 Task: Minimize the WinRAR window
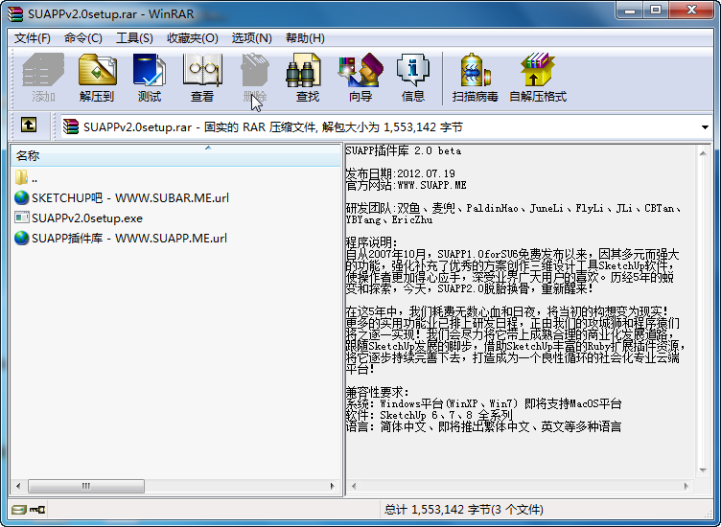[x=630, y=11]
